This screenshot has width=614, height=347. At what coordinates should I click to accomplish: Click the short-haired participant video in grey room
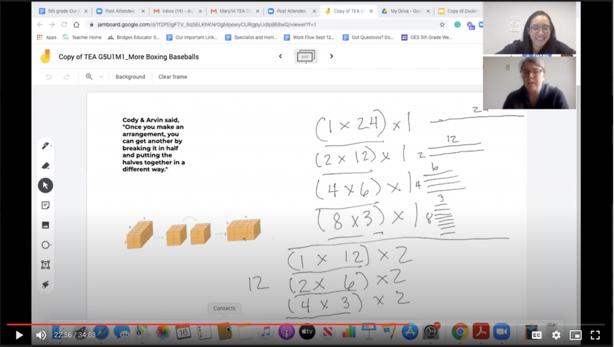530,82
